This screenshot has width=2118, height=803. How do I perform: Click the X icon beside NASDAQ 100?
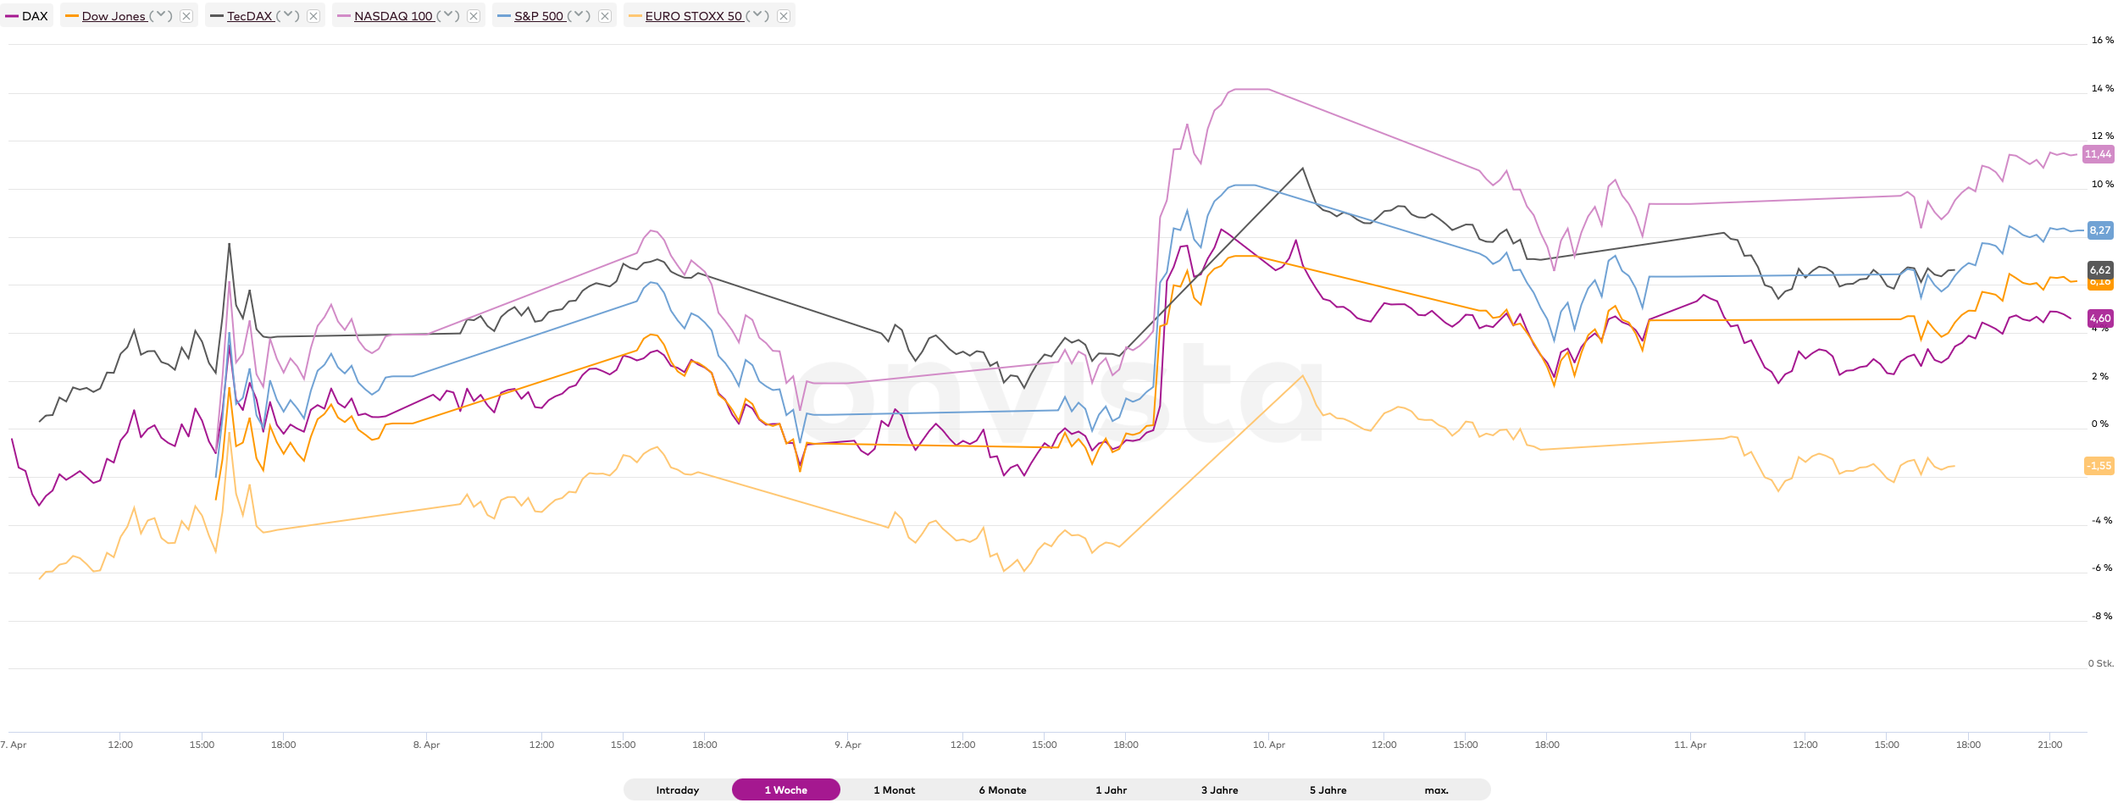(x=474, y=16)
